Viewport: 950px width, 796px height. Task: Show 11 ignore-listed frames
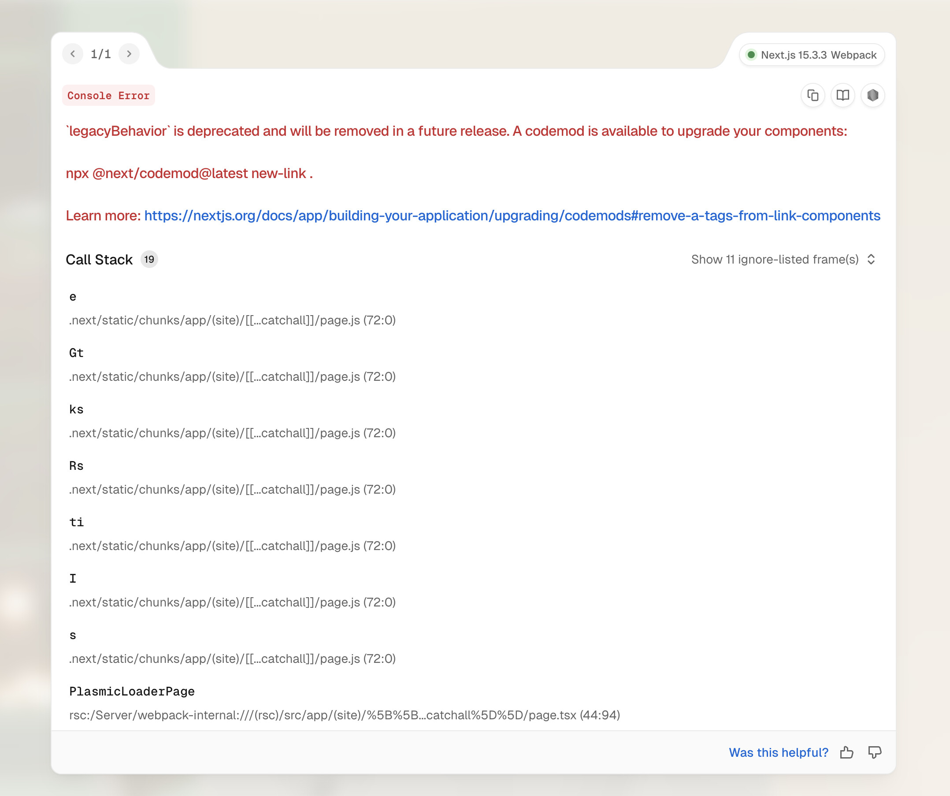775,259
